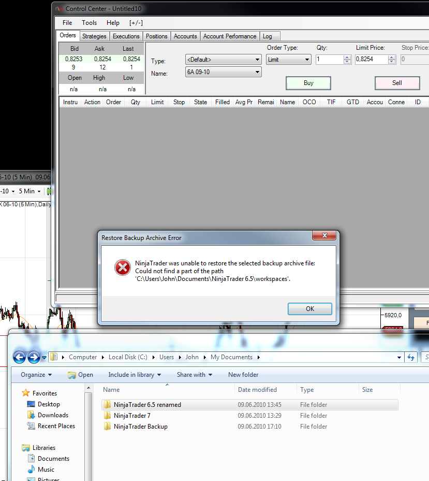This screenshot has width=429, height=481.
Task: Click the NinjaTrader Control Center title icon
Action: pos(59,9)
